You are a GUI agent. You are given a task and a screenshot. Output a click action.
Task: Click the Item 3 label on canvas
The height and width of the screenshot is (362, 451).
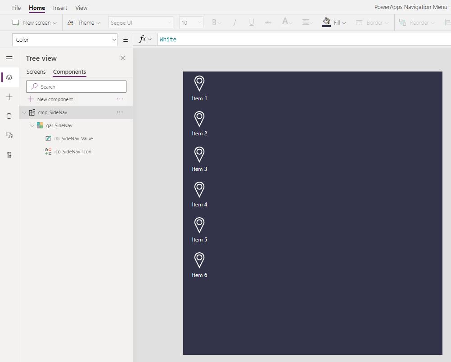point(199,169)
